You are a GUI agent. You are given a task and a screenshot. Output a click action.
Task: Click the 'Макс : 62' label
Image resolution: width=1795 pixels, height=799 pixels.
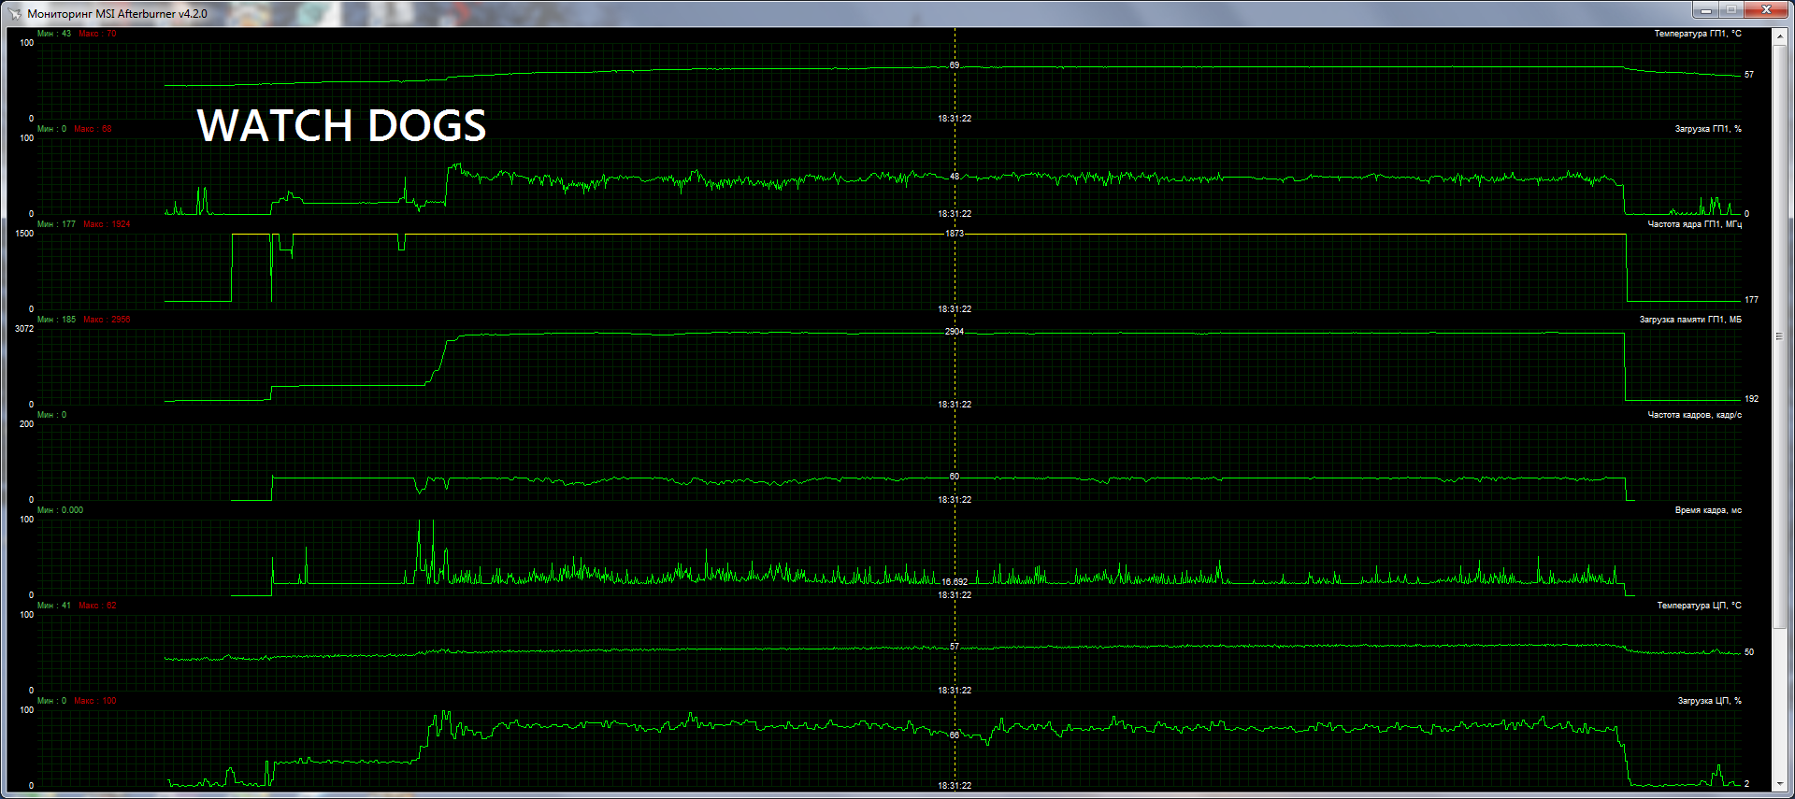coord(98,606)
